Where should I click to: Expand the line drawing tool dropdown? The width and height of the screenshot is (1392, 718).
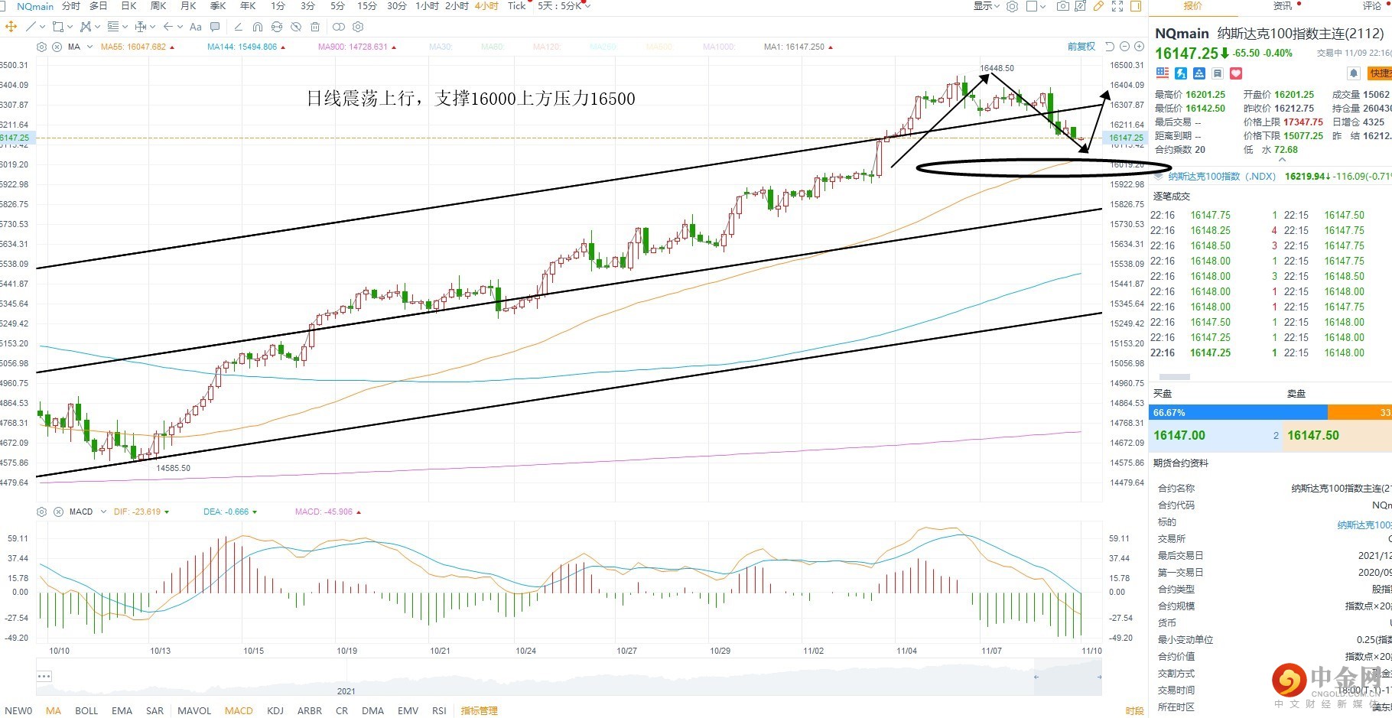click(41, 27)
